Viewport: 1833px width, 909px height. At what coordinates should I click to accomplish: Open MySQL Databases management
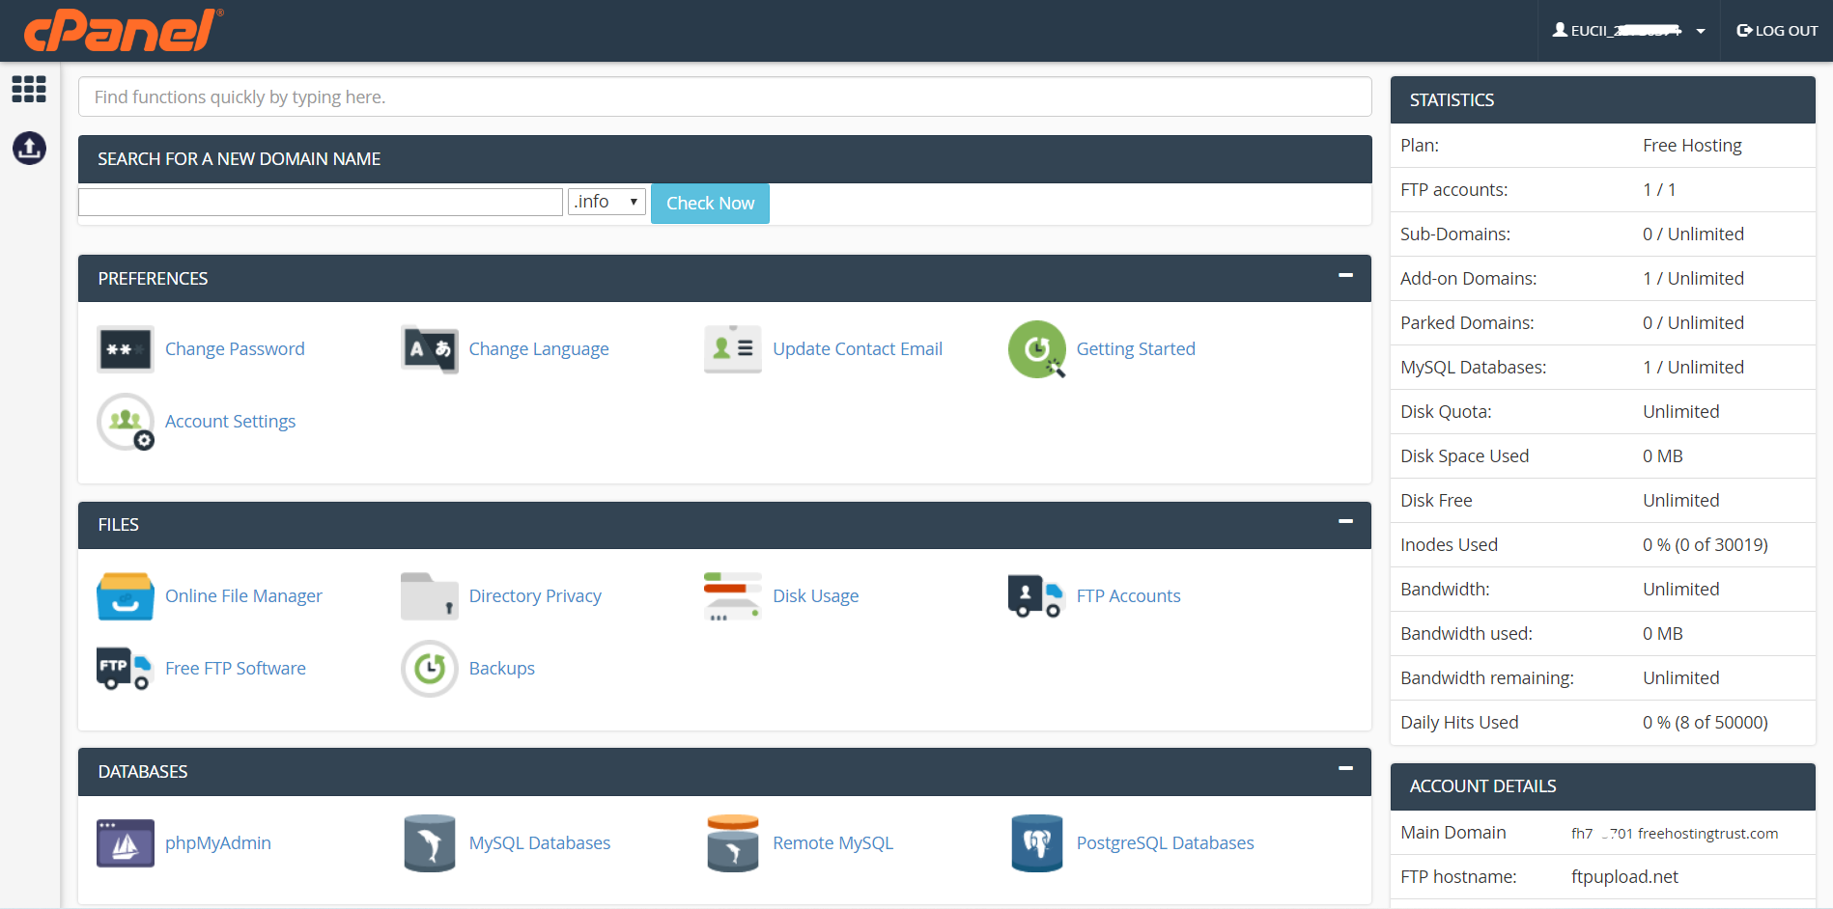point(539,842)
